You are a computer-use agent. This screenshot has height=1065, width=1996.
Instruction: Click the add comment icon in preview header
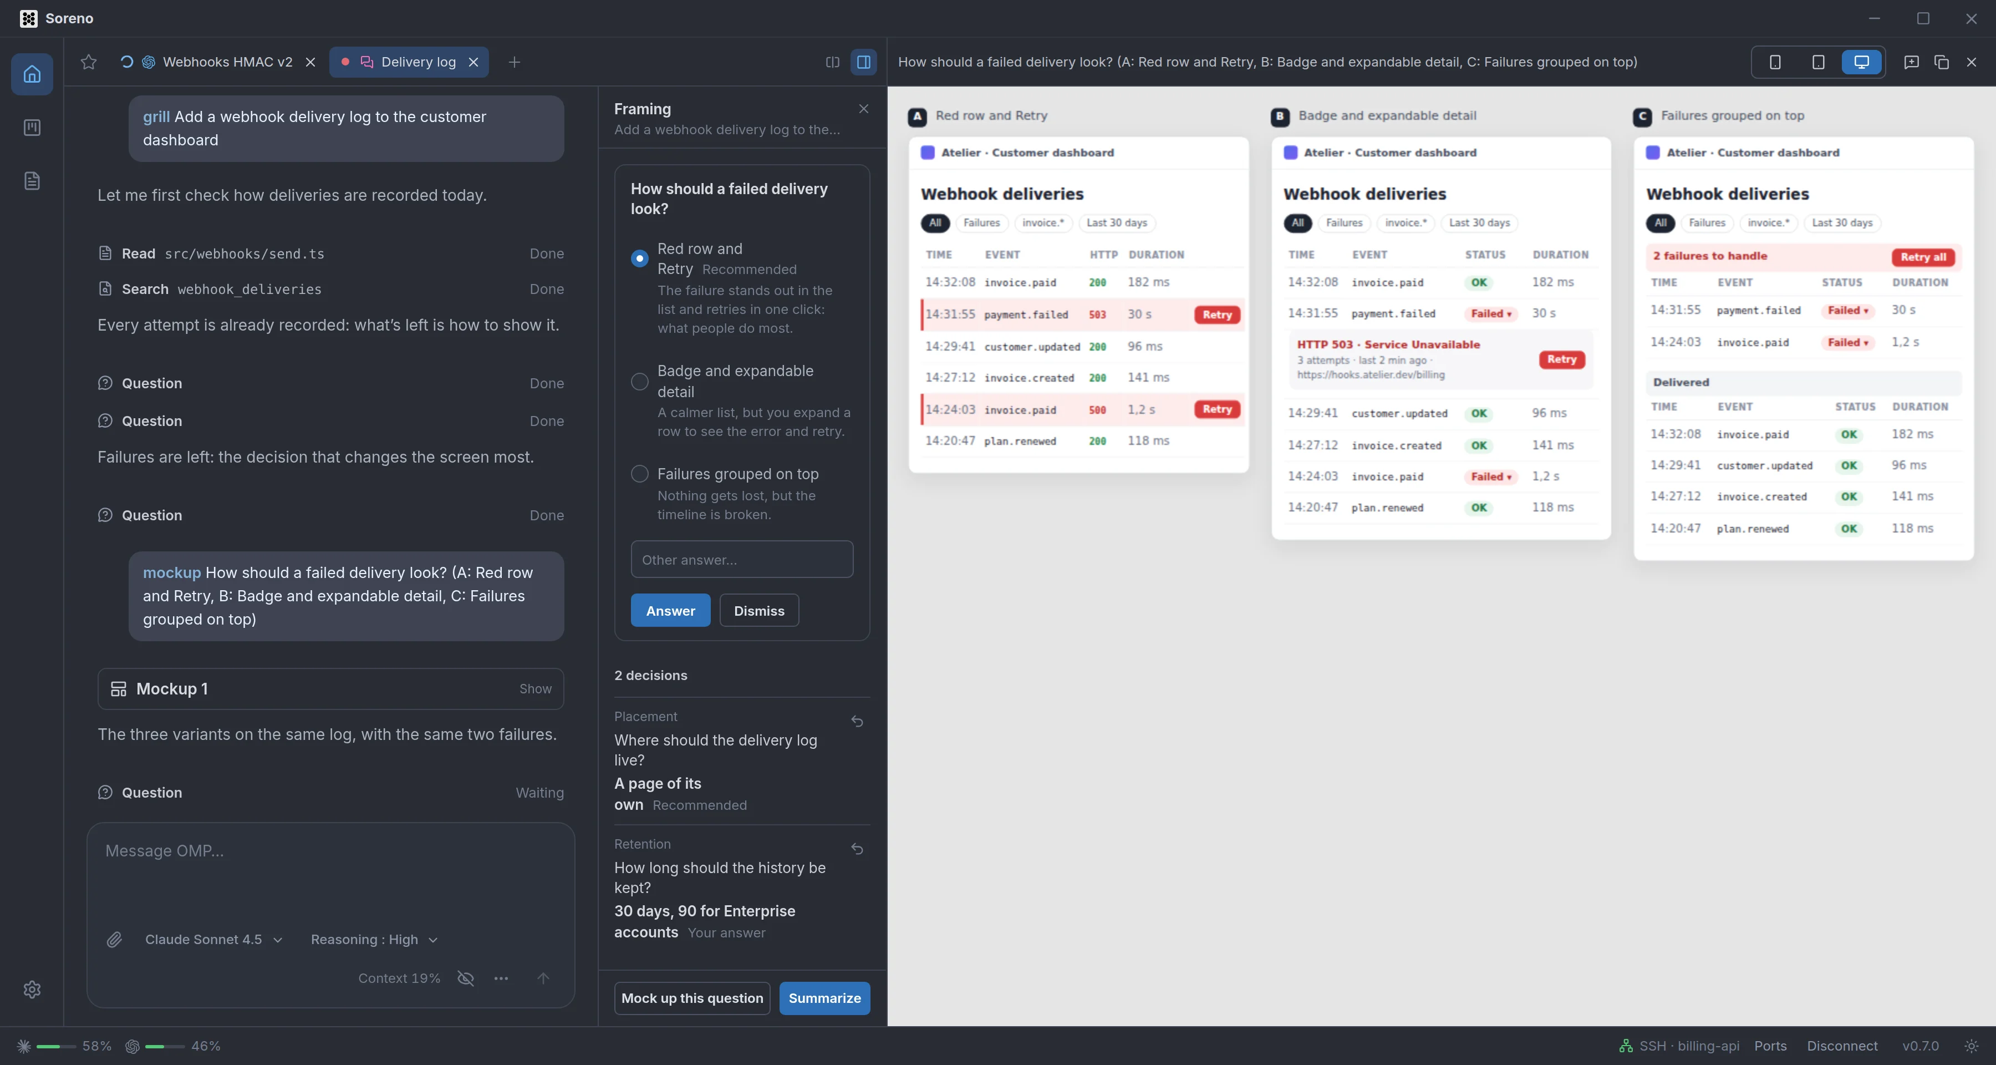tap(1911, 62)
